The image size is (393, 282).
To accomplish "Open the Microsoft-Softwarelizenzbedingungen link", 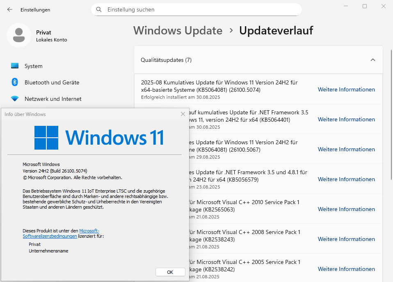I will coord(61,233).
